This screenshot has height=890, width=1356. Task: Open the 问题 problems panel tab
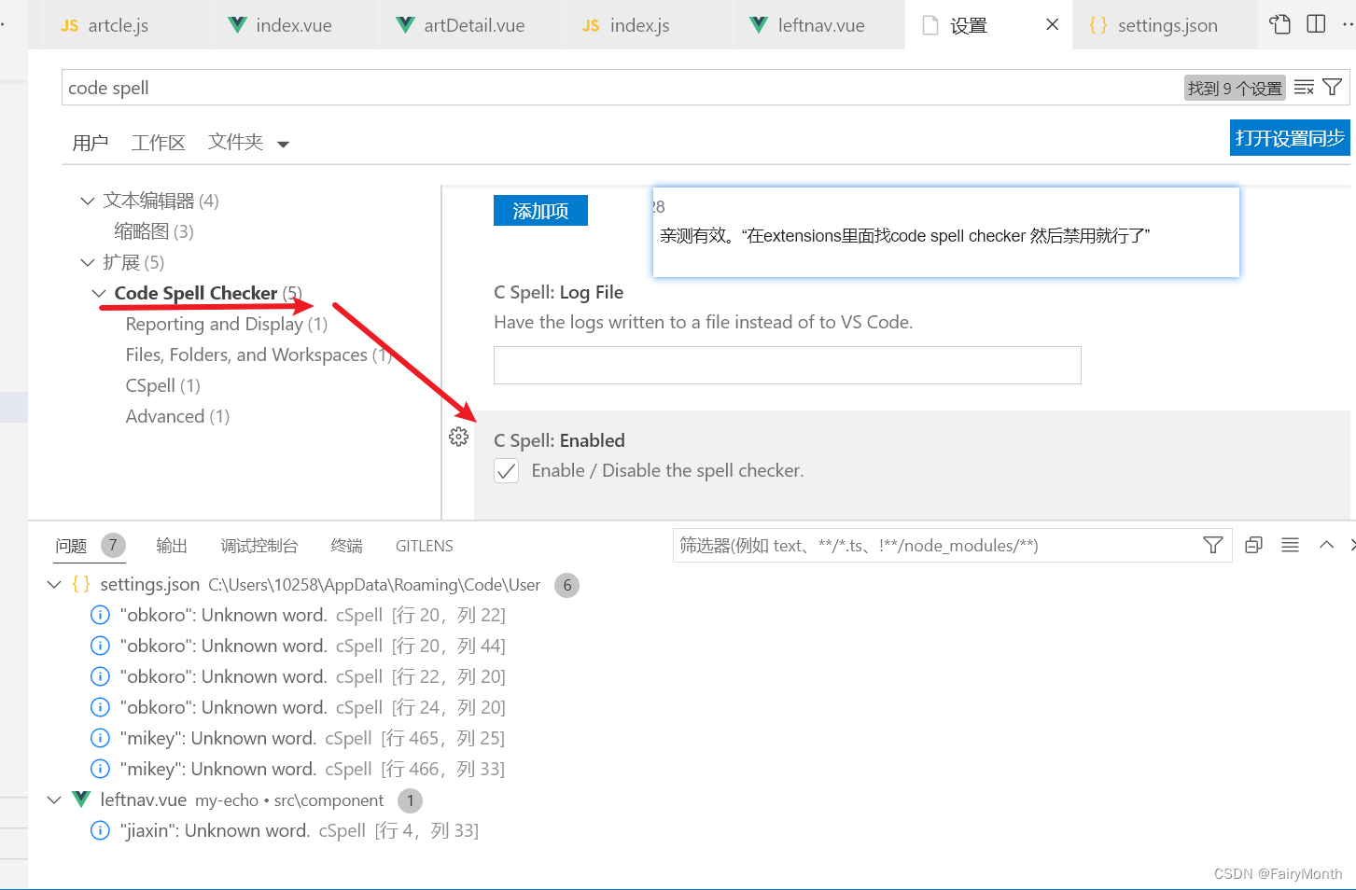pos(71,546)
